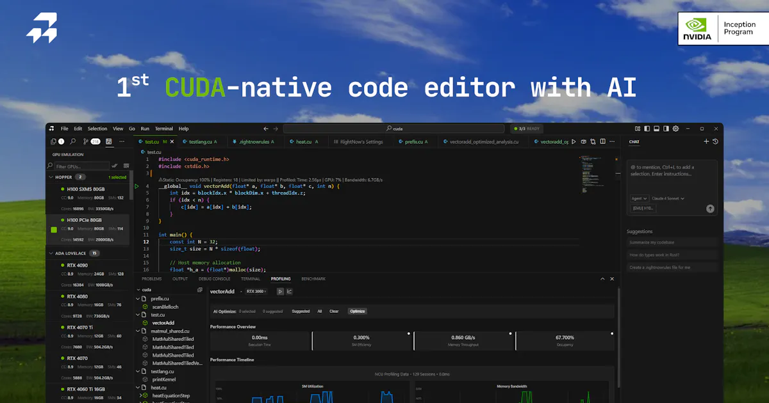Run profiling with play icon beside RTX 3060
Screen dimensions: 769x403
pyautogui.click(x=280, y=291)
